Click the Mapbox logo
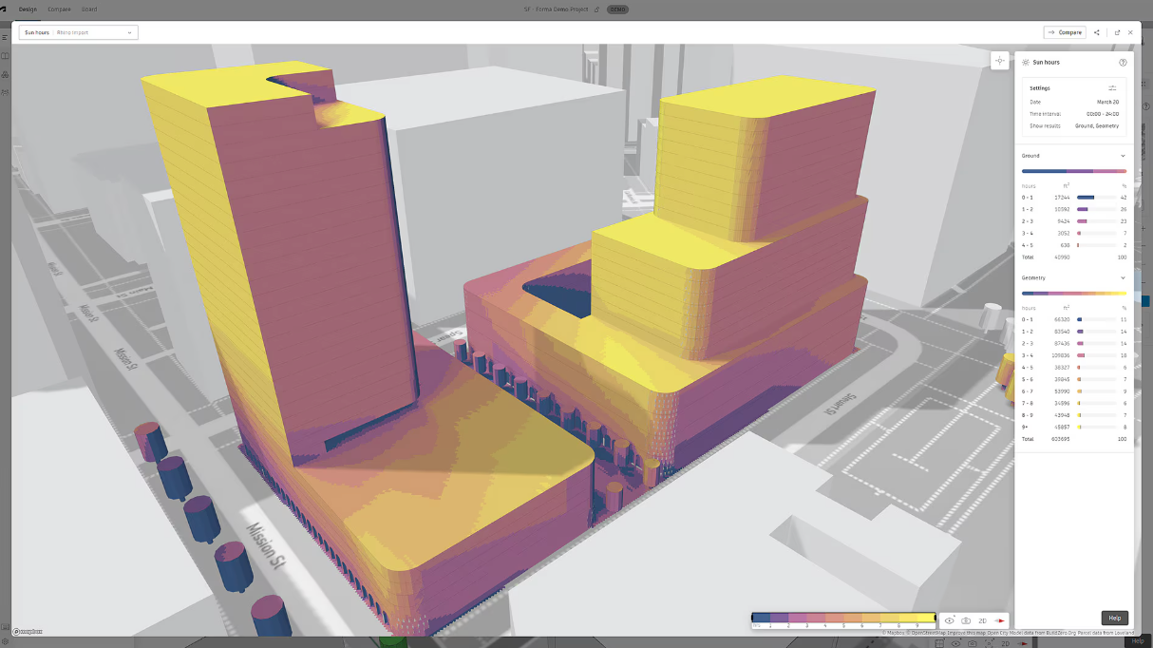Image resolution: width=1153 pixels, height=648 pixels. [x=28, y=631]
